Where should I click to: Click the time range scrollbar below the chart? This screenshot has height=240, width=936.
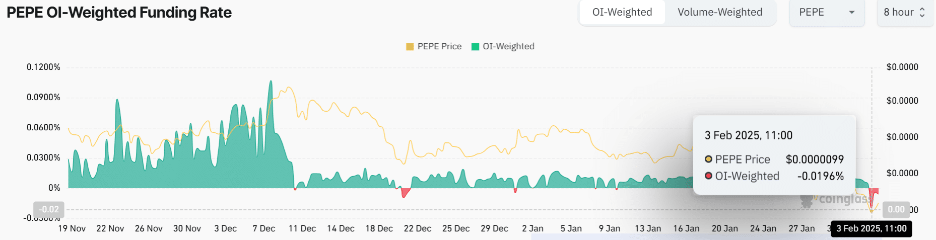[x=705, y=237]
